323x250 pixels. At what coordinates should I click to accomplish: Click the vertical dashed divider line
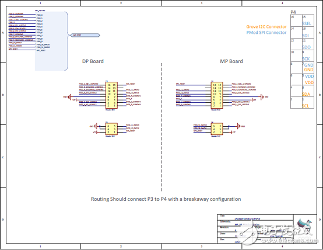click(161, 127)
